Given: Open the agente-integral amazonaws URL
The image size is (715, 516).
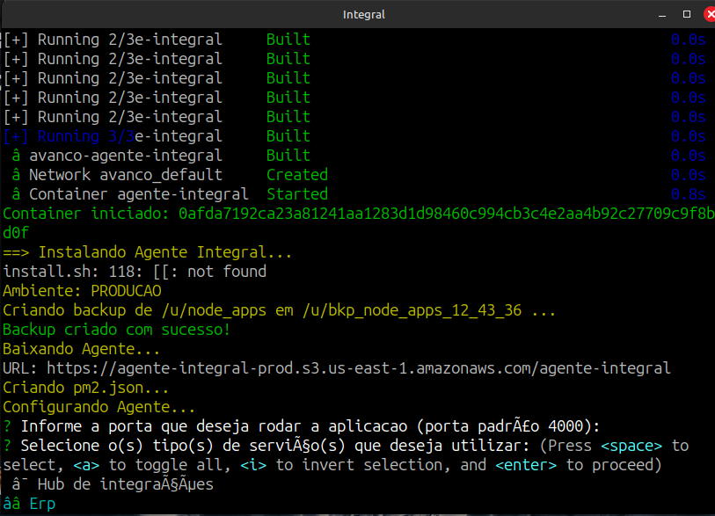Looking at the screenshot, I should click(x=358, y=368).
